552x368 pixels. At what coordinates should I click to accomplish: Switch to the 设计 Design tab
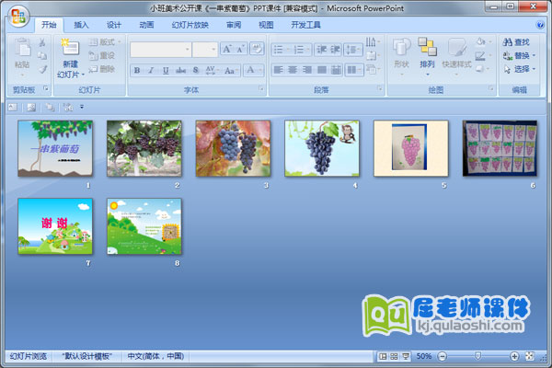pyautogui.click(x=114, y=25)
